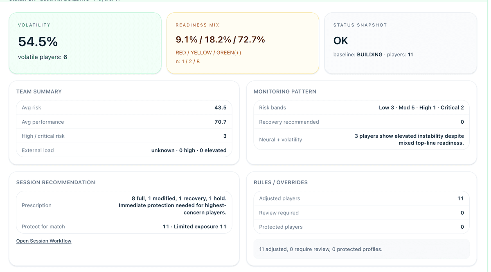Select the Avg performance row

124,122
